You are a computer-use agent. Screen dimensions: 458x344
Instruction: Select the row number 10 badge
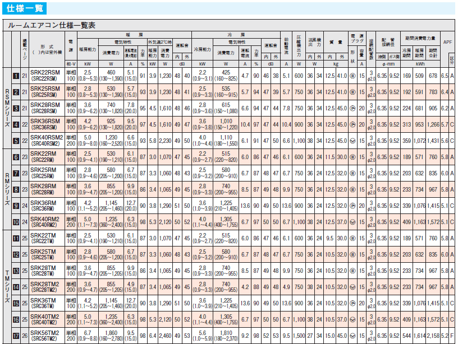[16, 222]
